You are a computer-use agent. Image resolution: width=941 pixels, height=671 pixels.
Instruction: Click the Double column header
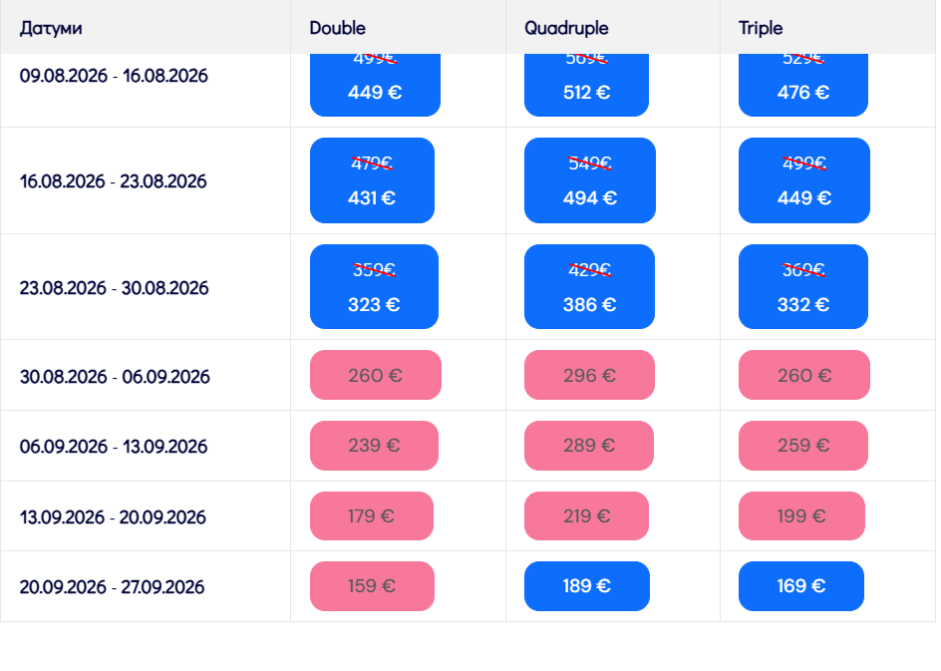(337, 28)
